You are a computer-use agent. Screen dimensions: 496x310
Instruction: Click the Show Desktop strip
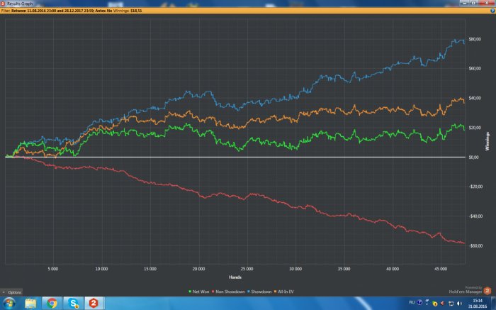(x=493, y=304)
